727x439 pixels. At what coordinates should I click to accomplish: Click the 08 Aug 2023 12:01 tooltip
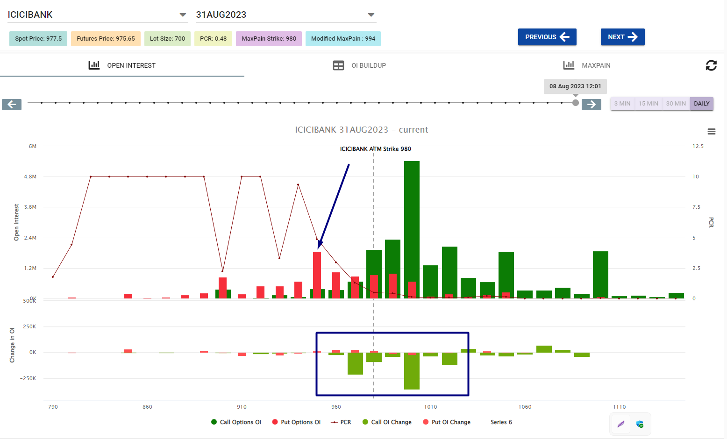tap(575, 86)
